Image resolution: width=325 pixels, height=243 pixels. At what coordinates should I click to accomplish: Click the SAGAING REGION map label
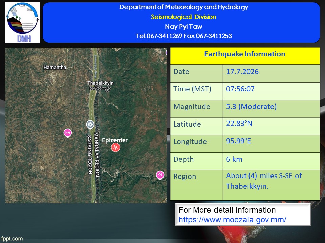point(89,155)
